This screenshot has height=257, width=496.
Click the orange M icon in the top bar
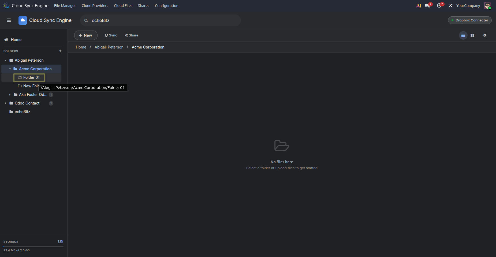click(x=419, y=6)
